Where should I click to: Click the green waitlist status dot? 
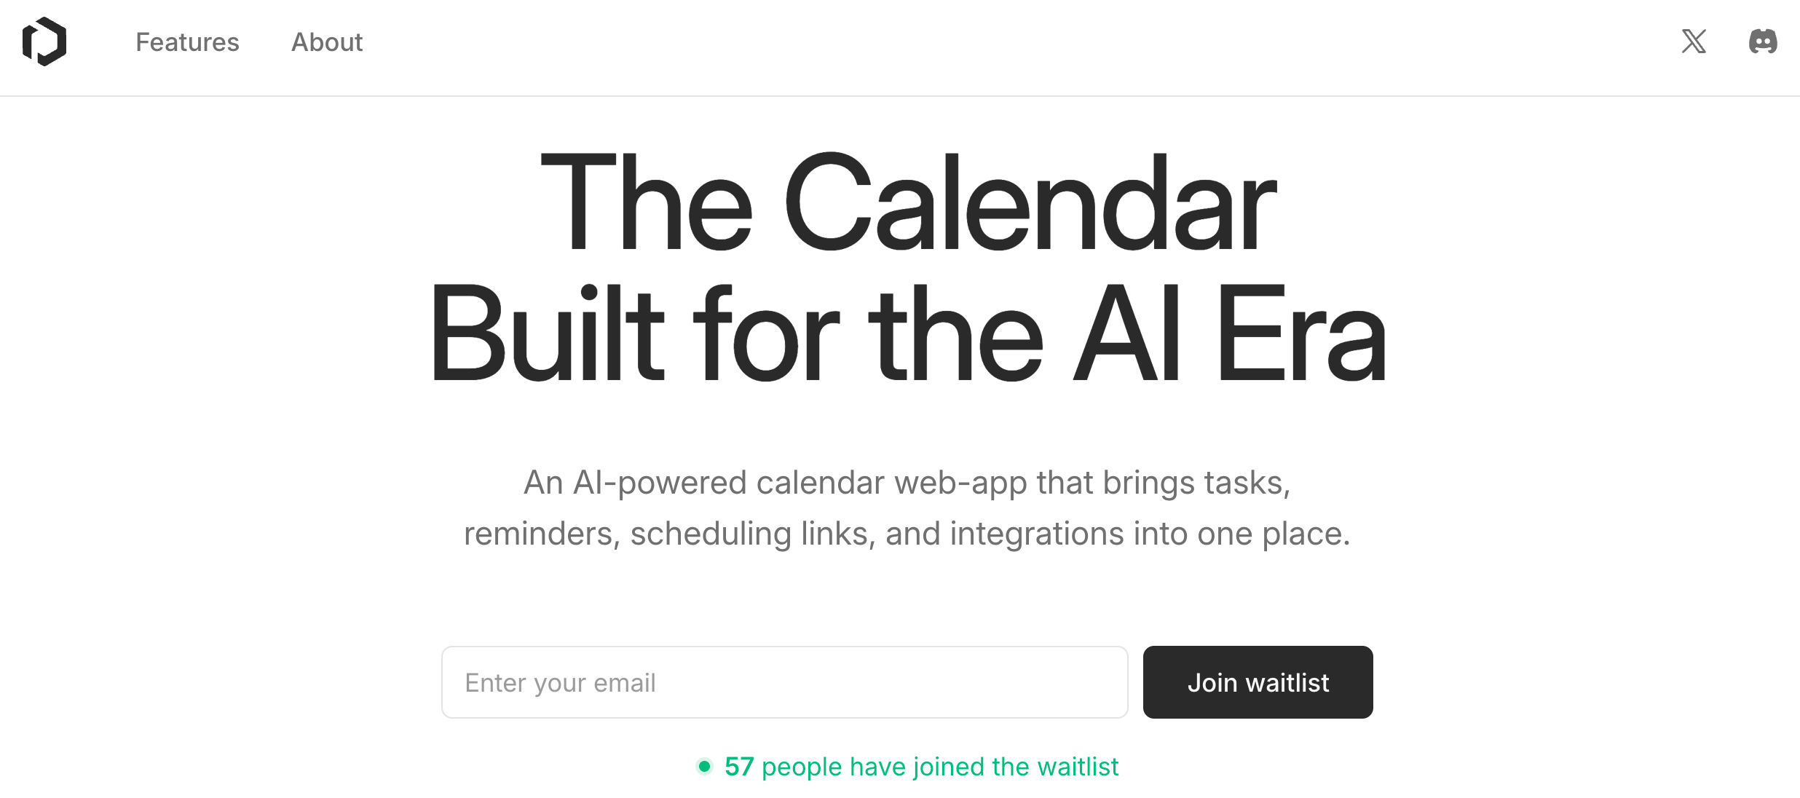coord(704,766)
